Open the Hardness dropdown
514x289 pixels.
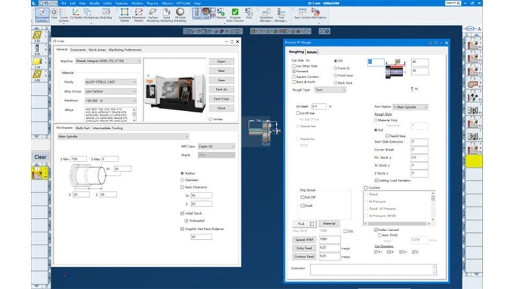[110, 101]
